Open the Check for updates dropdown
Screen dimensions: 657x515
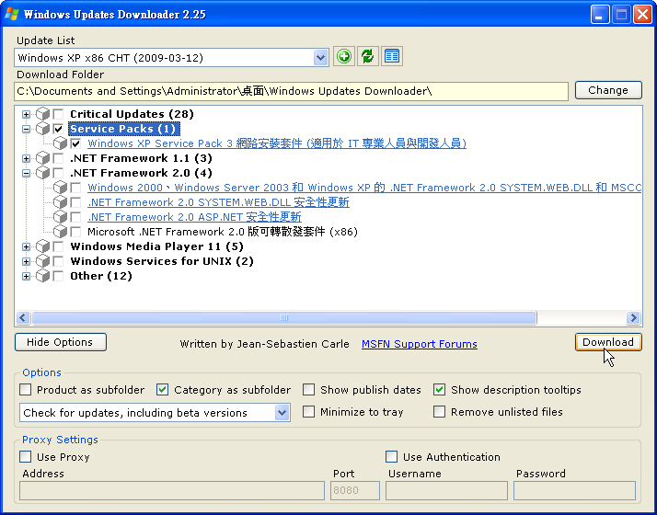[282, 413]
